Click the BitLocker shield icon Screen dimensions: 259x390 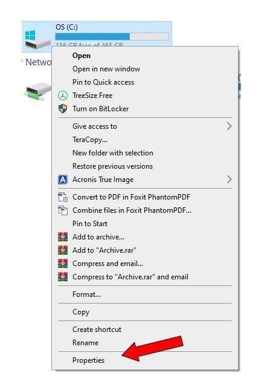[63, 109]
